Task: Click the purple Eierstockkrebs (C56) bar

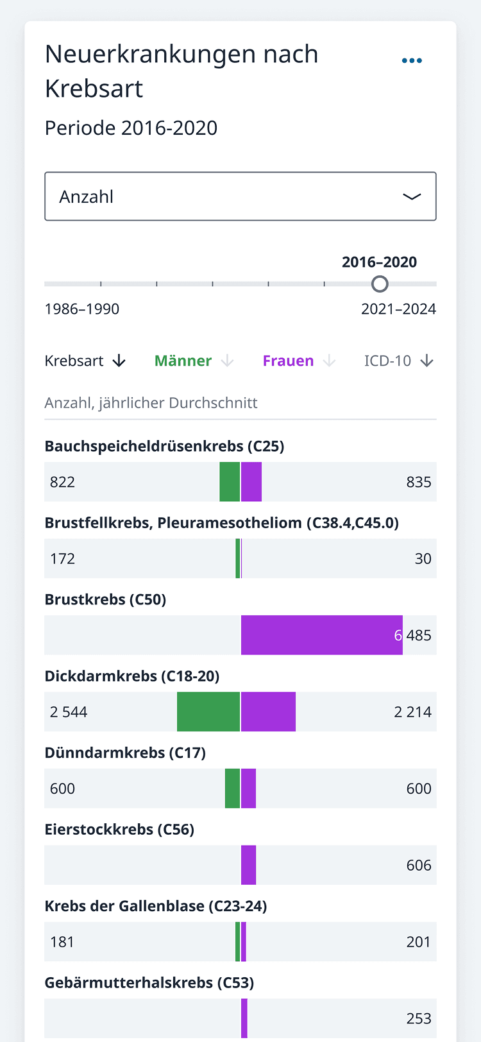Action: click(x=248, y=865)
